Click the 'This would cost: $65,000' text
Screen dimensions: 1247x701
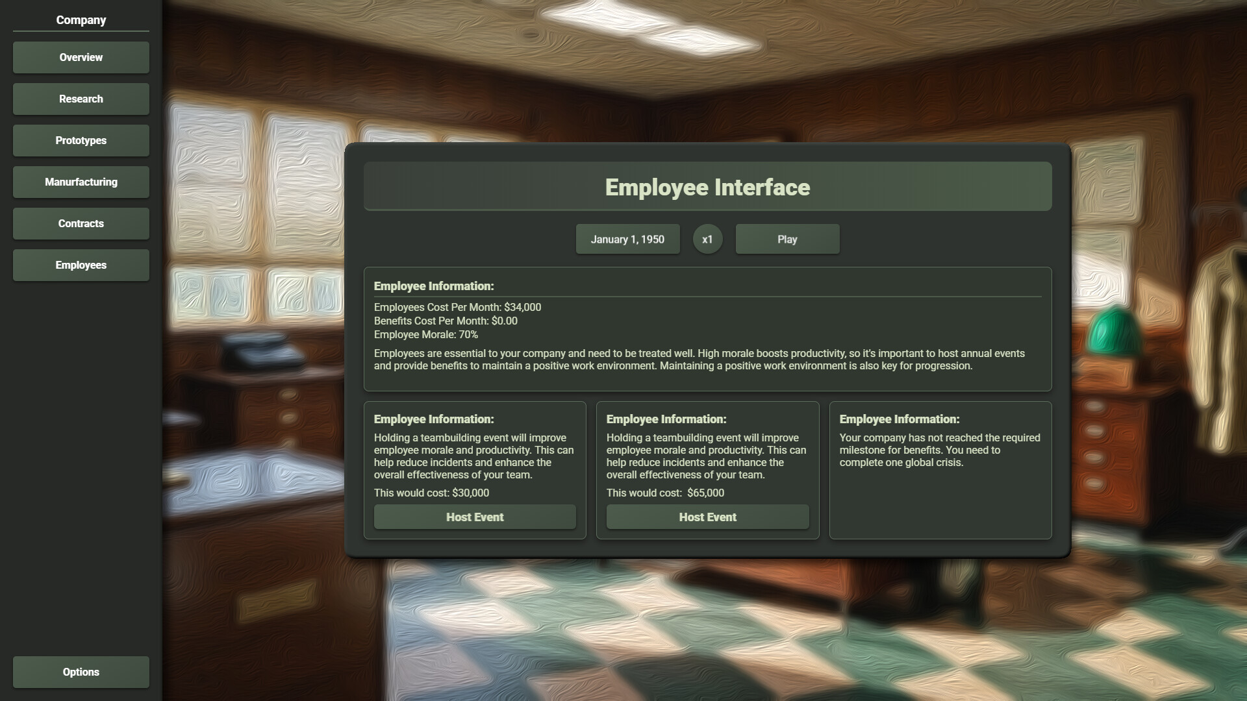[665, 493]
